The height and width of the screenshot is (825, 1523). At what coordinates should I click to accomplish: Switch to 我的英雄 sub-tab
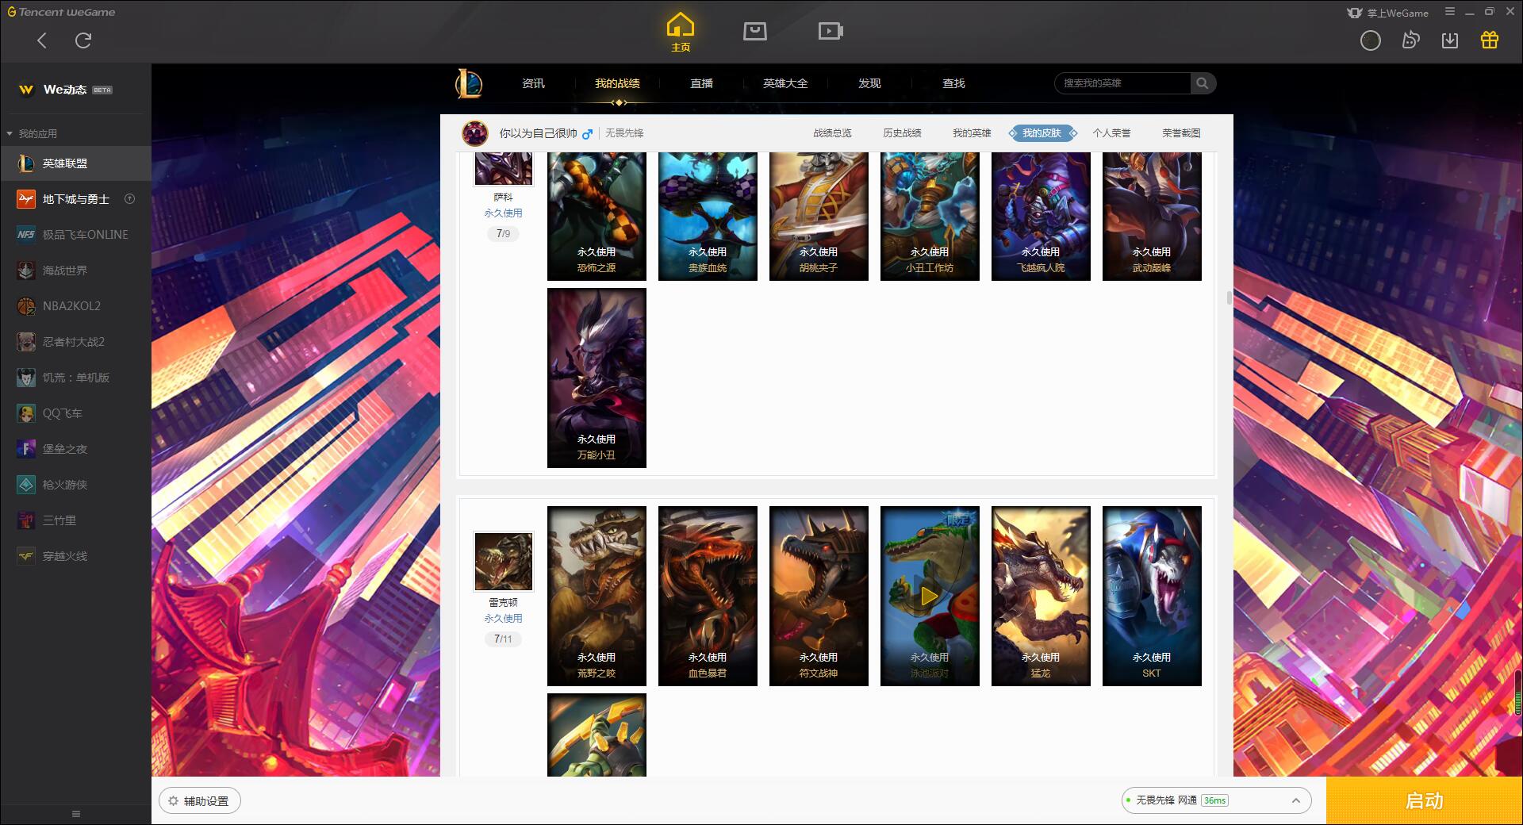point(972,133)
